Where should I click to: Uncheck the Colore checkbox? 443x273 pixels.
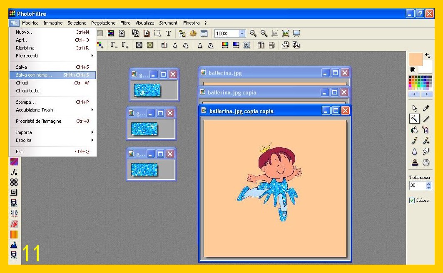412,201
